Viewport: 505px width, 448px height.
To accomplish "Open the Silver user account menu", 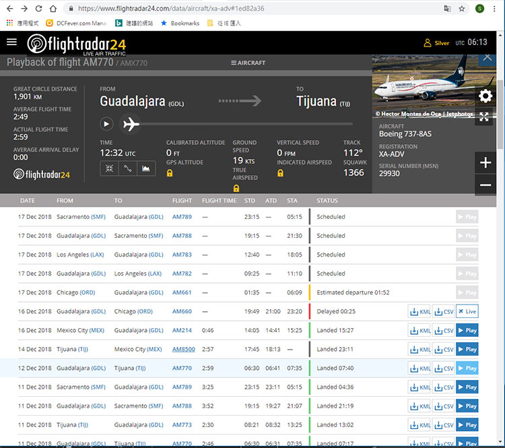I will pos(436,43).
